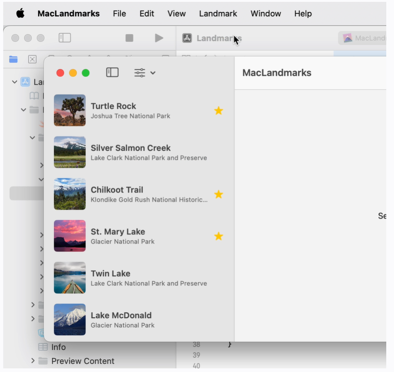Open the View menu
Image resolution: width=394 pixels, height=372 pixels.
point(177,14)
